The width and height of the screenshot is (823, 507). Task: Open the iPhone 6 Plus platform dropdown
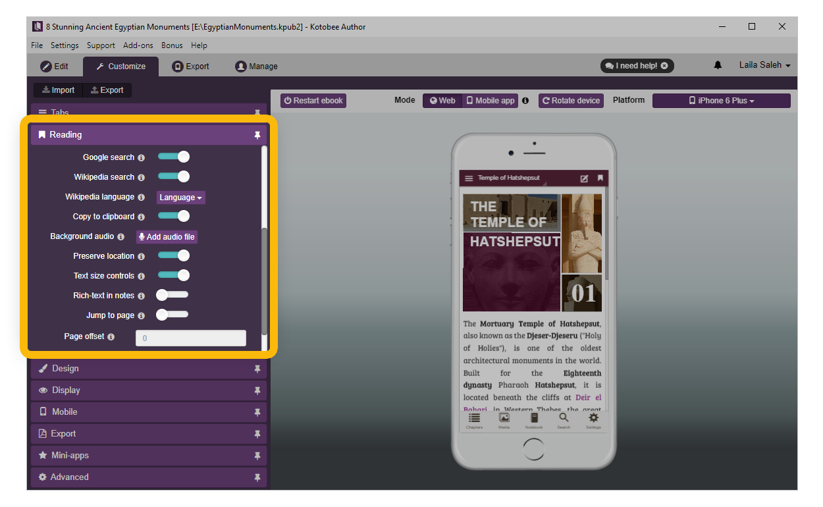(x=722, y=101)
